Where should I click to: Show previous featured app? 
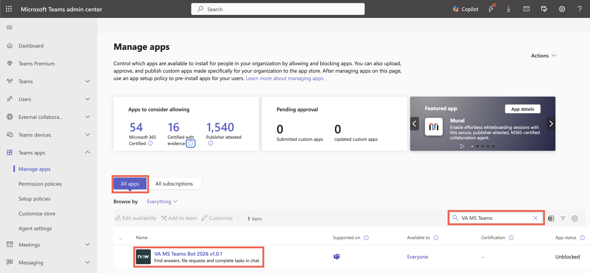click(x=414, y=124)
